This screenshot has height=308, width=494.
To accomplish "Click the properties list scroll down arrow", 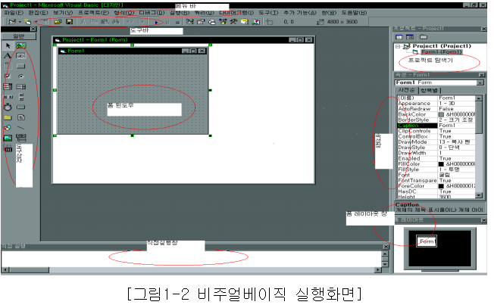I will pos(479,196).
